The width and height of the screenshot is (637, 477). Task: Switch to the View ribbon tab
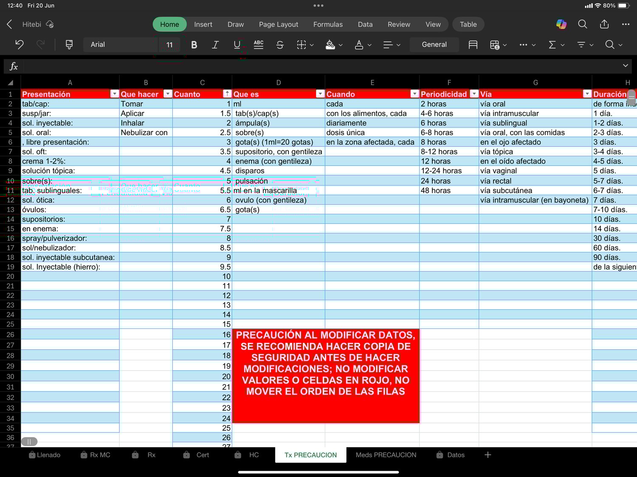(433, 24)
